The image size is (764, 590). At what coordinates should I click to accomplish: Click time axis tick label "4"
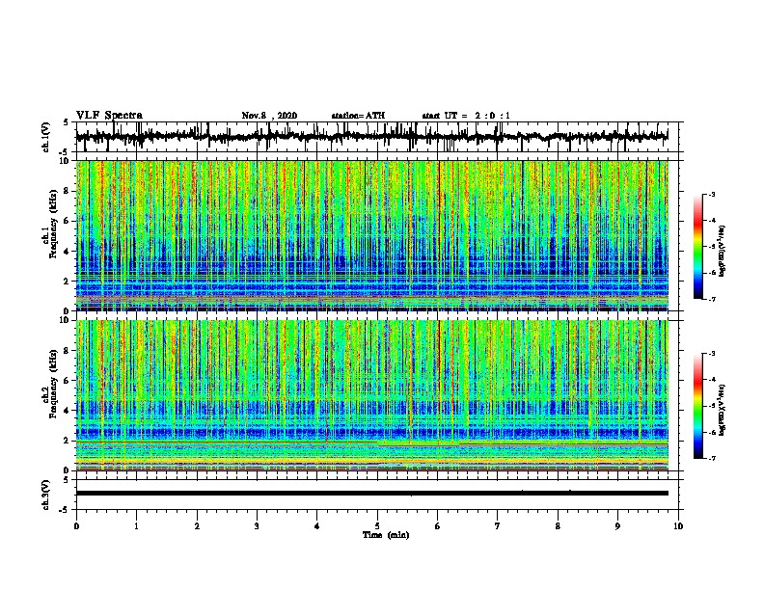coord(317,526)
